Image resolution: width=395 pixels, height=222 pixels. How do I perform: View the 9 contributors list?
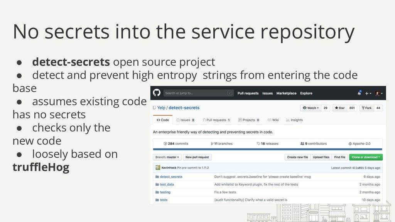click(x=313, y=144)
